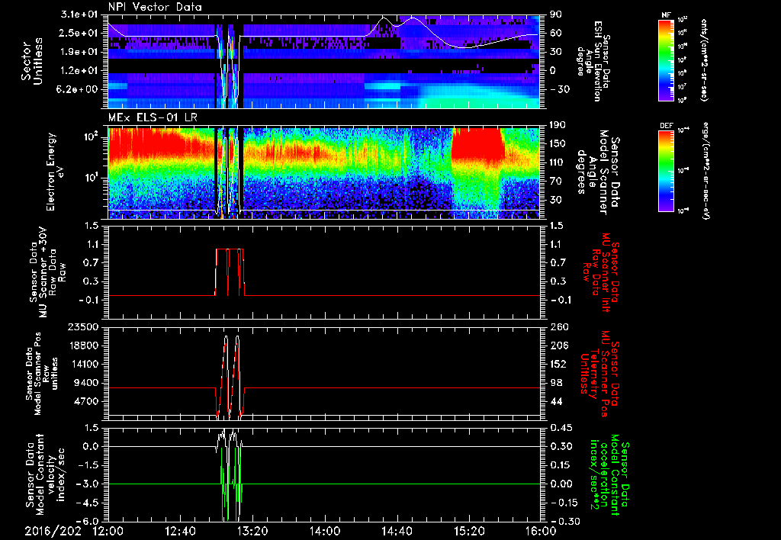Click the red 'MU Scanner Pos Telemetry' label

click(x=599, y=374)
